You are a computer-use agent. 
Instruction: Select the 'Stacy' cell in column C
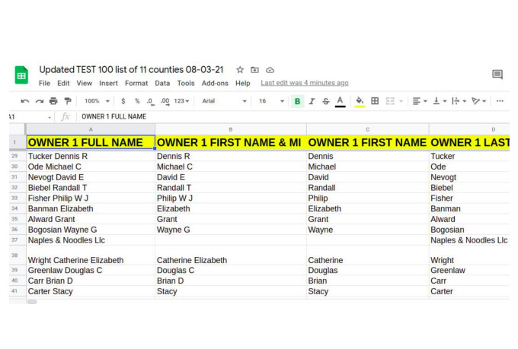368,291
